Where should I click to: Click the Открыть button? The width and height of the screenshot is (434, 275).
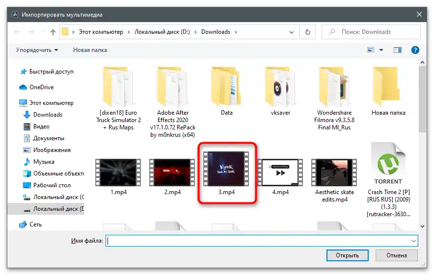348,255
